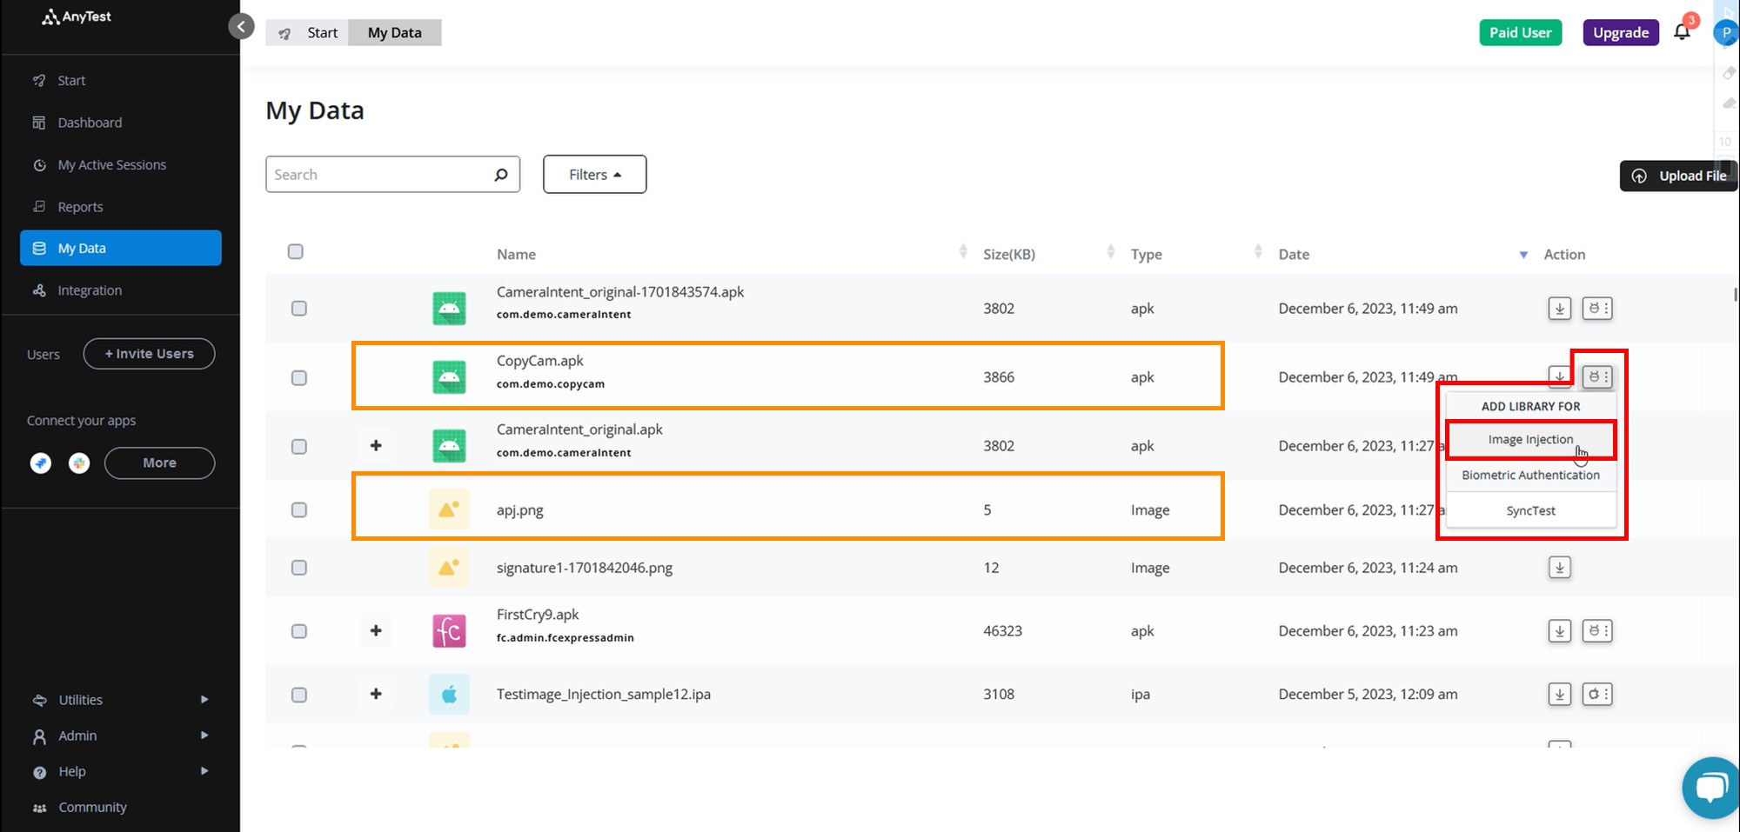Open Community link in sidebar

(92, 808)
